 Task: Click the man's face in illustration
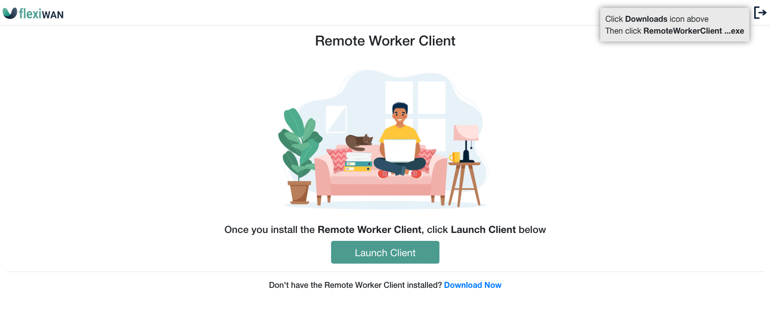coord(399,116)
